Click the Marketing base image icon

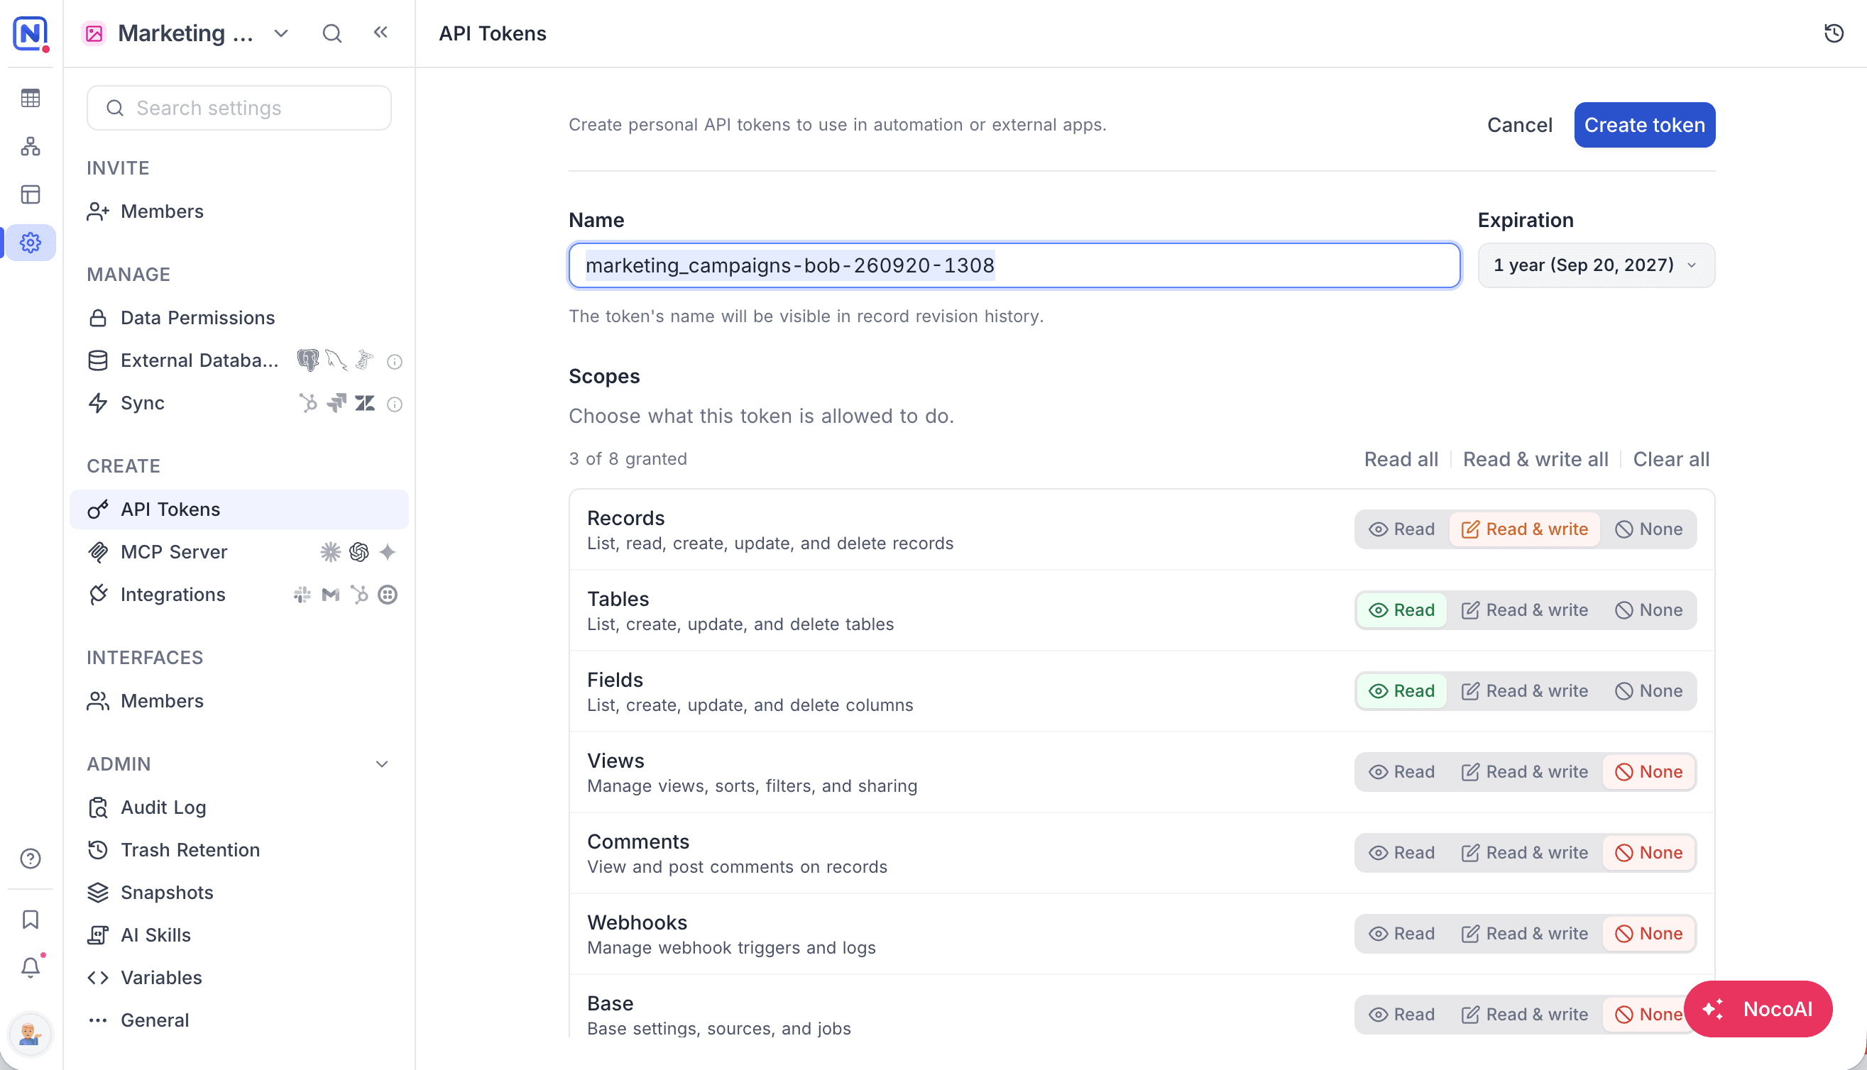(x=94, y=33)
